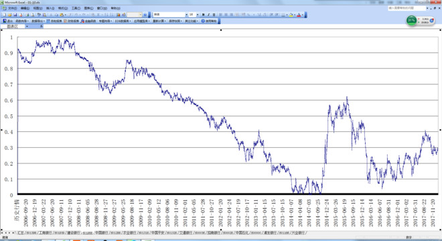
Task: Open the Fill Color dropdown arrow
Action: pyautogui.click(x=295, y=15)
